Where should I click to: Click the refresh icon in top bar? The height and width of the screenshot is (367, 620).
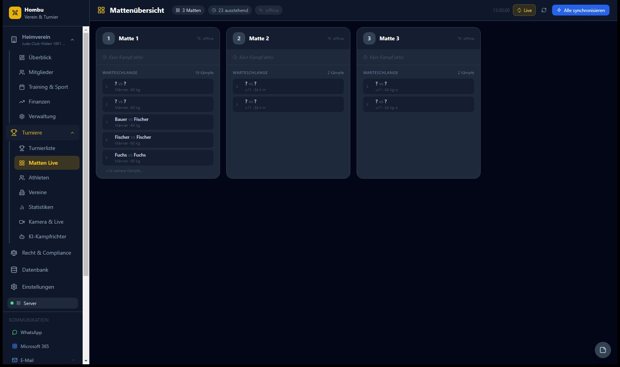click(x=544, y=10)
